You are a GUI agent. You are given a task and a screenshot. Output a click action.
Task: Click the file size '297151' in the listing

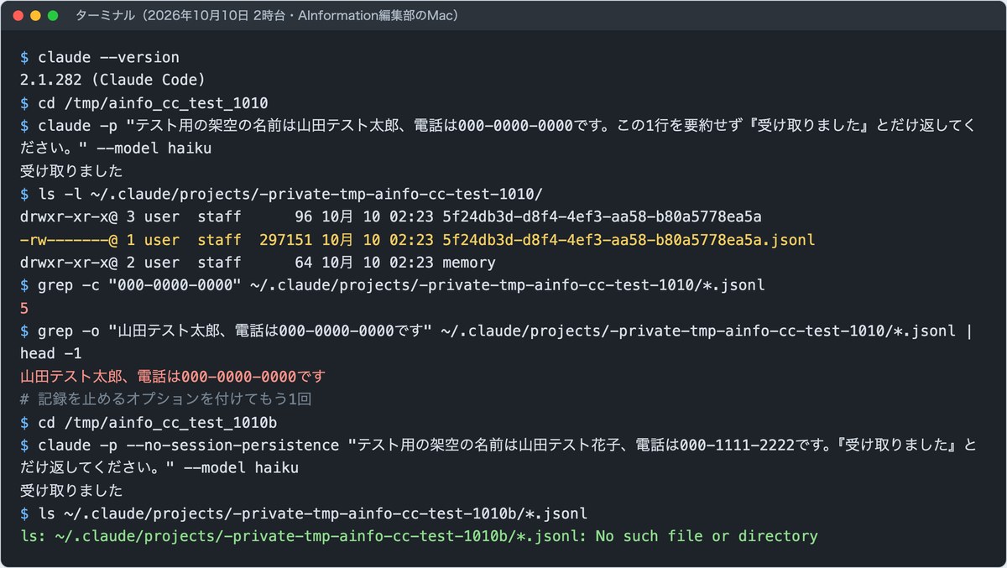(x=286, y=240)
